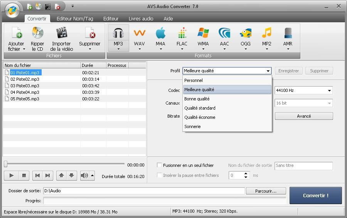This screenshot has height=218, width=347.
Task: Click the Play playback button
Action: pyautogui.click(x=12, y=176)
